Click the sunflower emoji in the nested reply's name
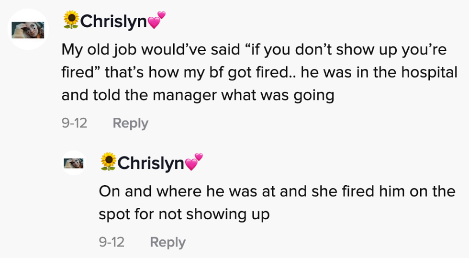The width and height of the screenshot is (469, 258). (x=108, y=163)
